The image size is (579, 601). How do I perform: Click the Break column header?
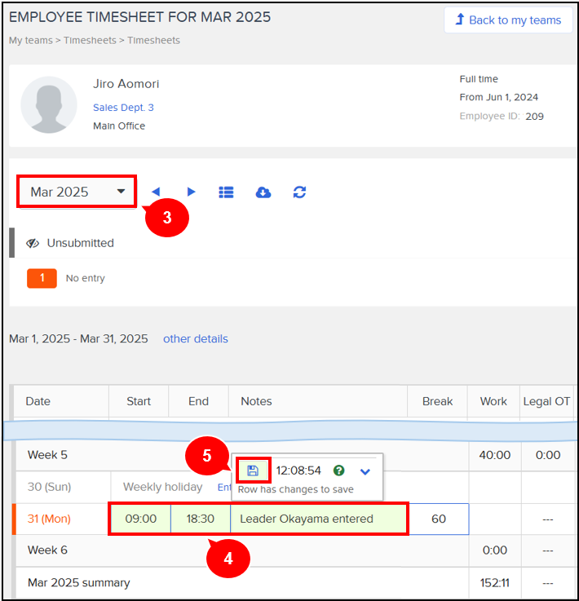437,401
